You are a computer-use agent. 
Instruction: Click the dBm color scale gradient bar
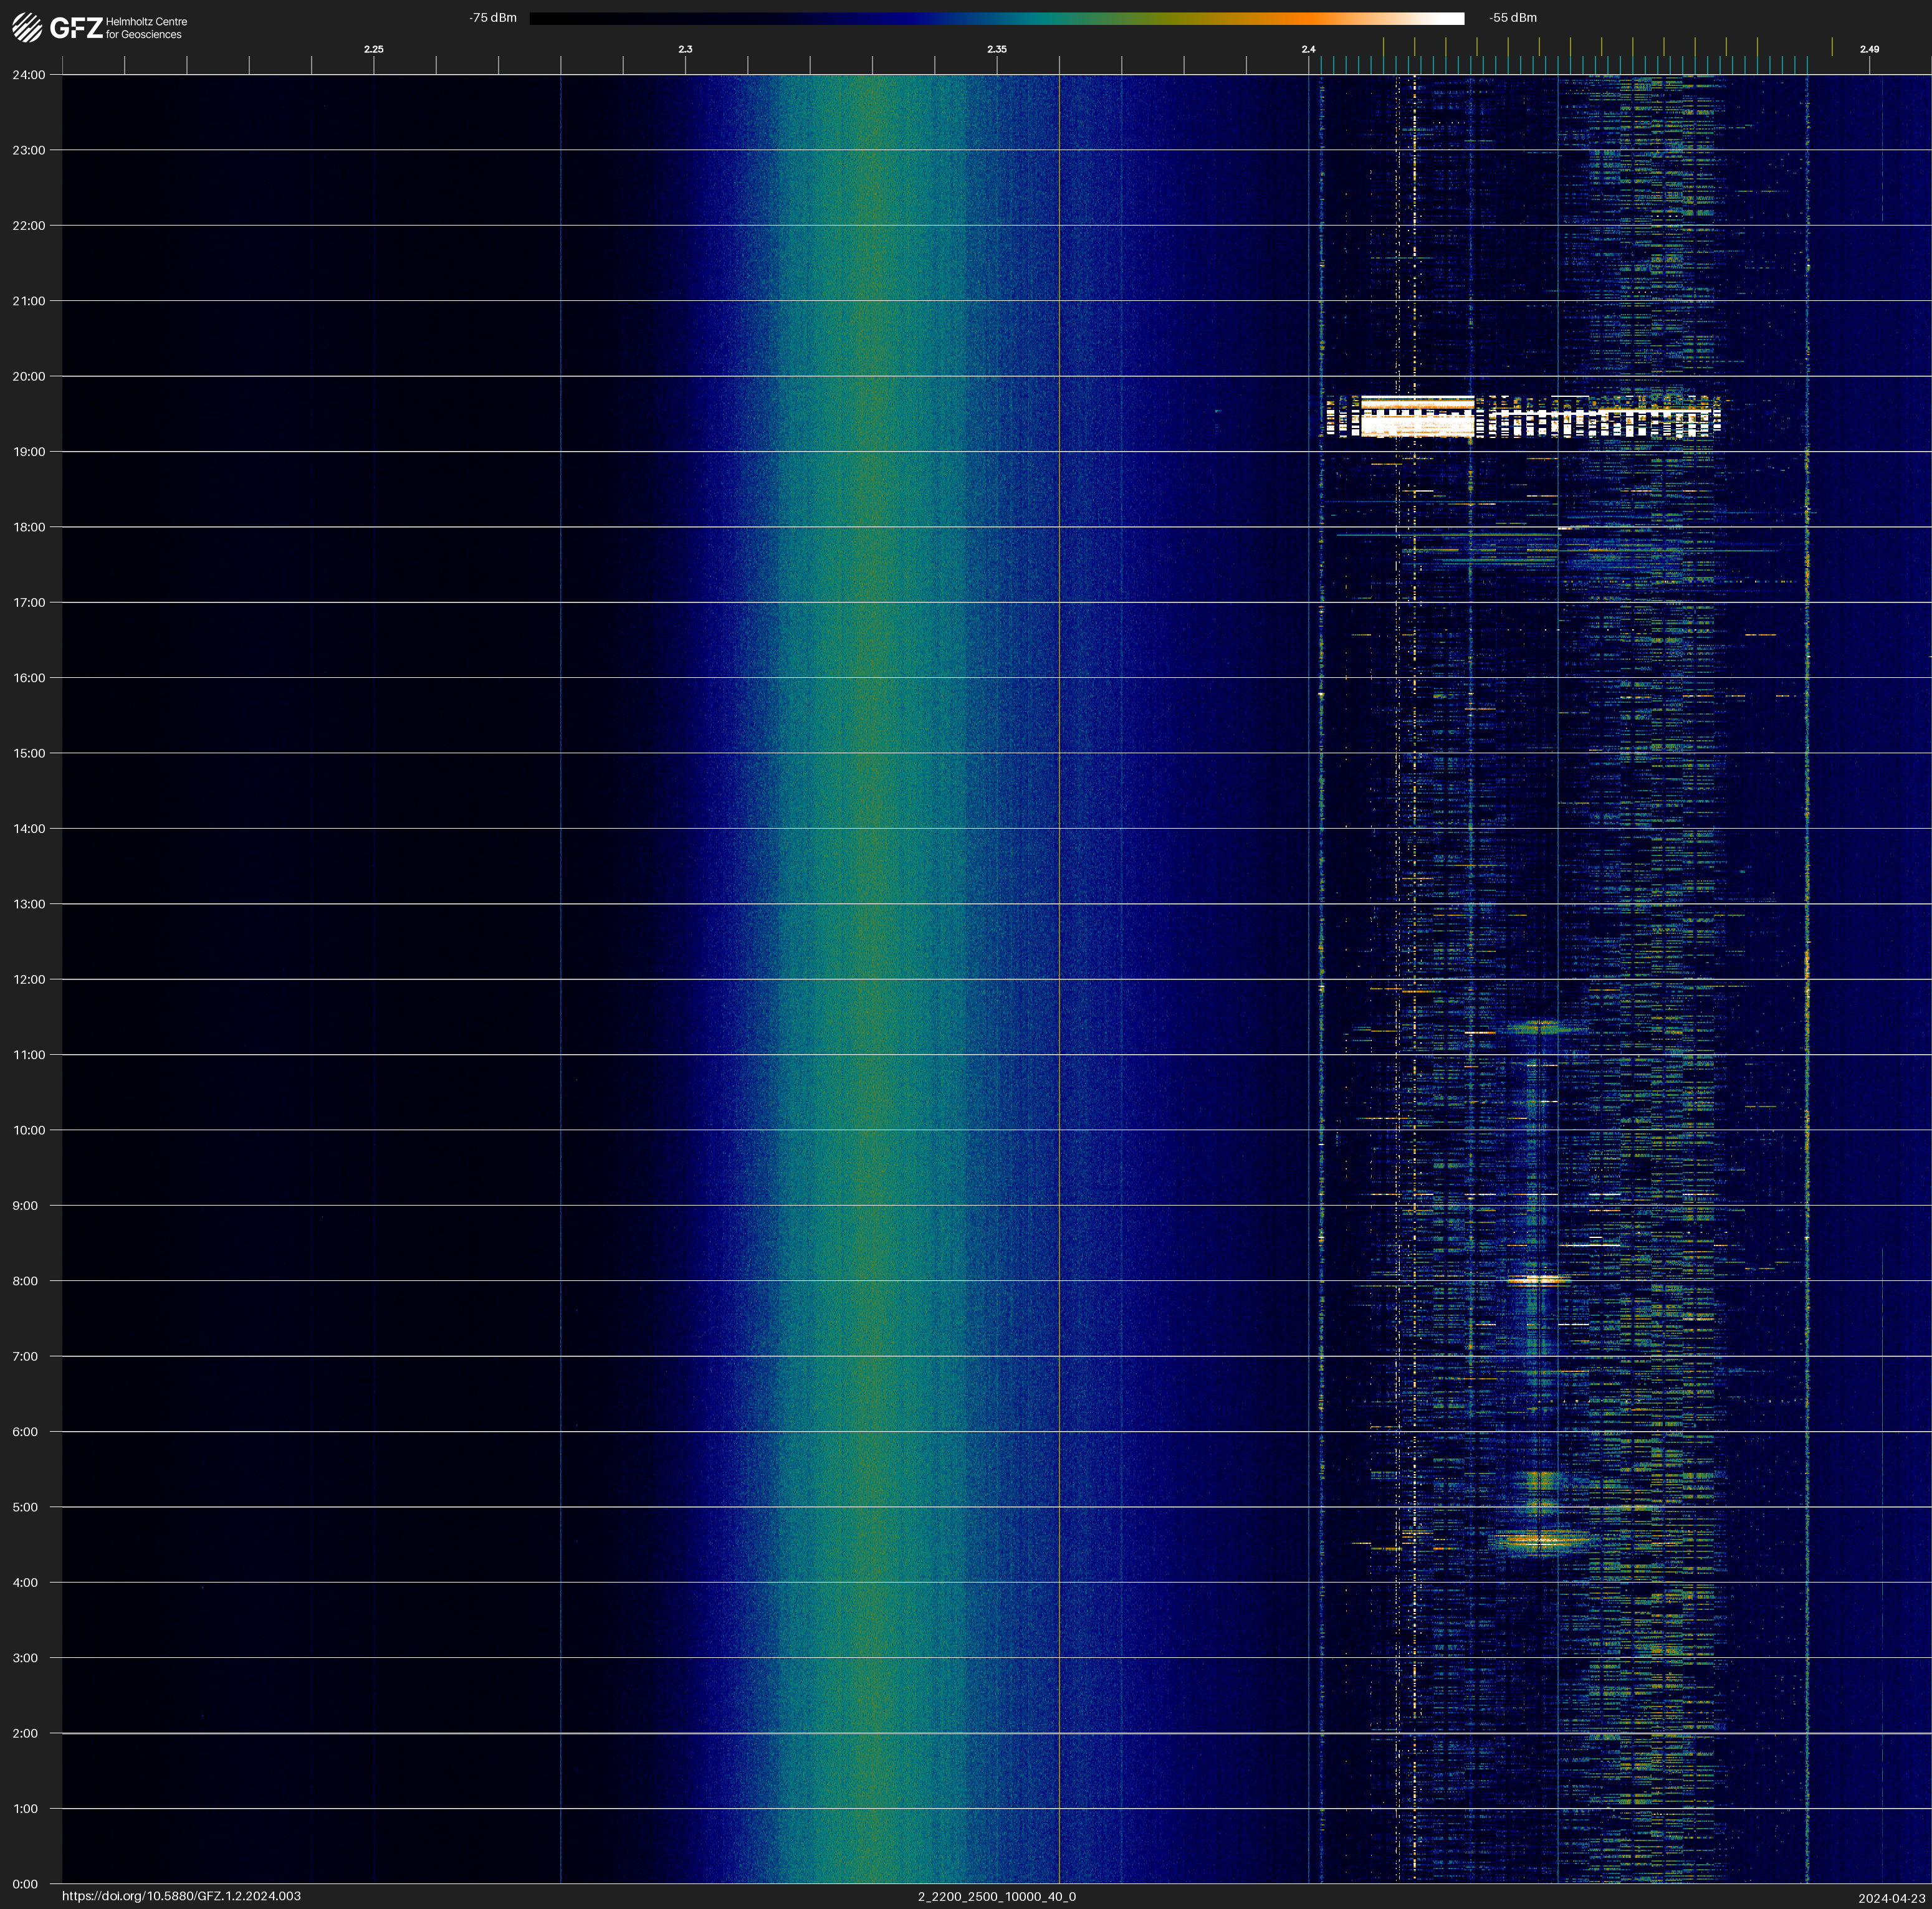click(x=996, y=18)
